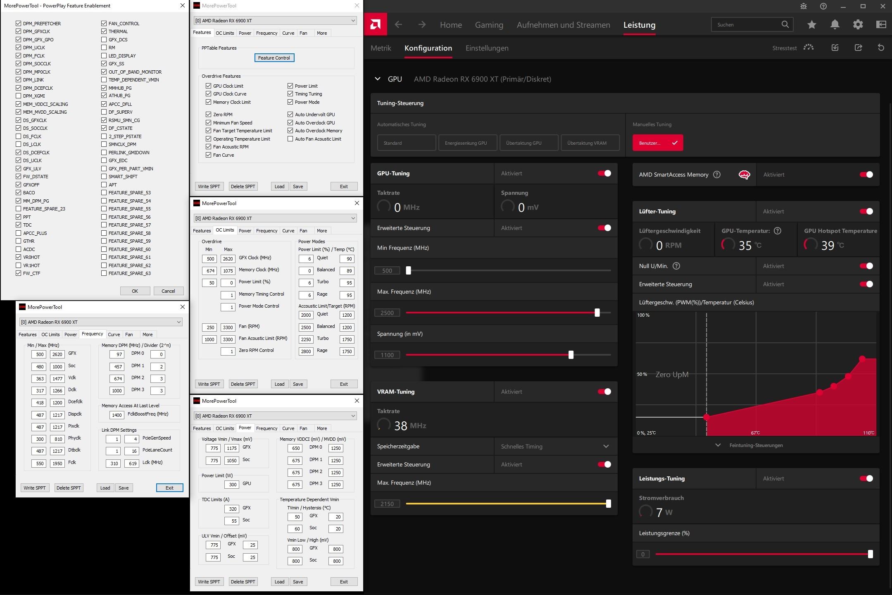Image resolution: width=892 pixels, height=595 pixels.
Task: Check Auto Fan Acoustic Limit checkbox
Action: point(290,139)
